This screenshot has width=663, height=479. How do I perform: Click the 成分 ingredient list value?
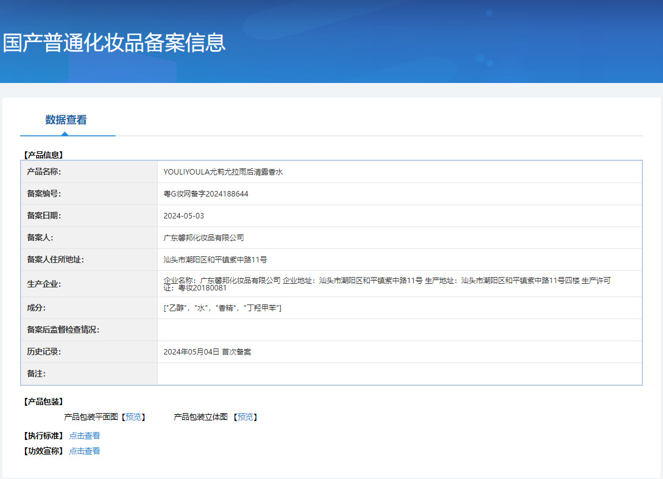tap(222, 308)
